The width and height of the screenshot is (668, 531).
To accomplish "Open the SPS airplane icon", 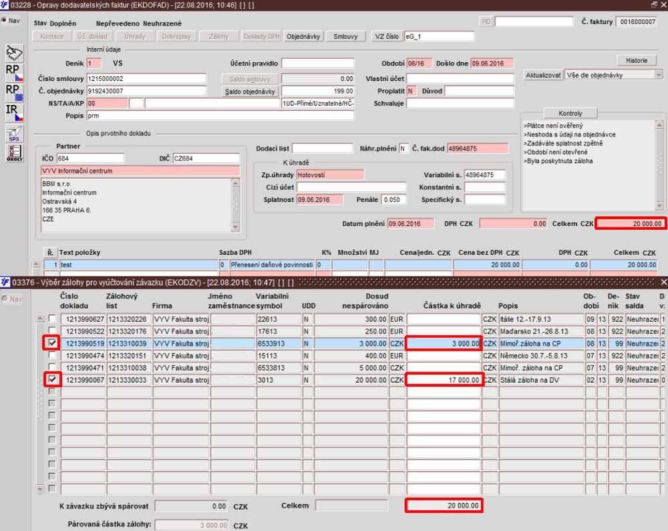I will (14, 133).
